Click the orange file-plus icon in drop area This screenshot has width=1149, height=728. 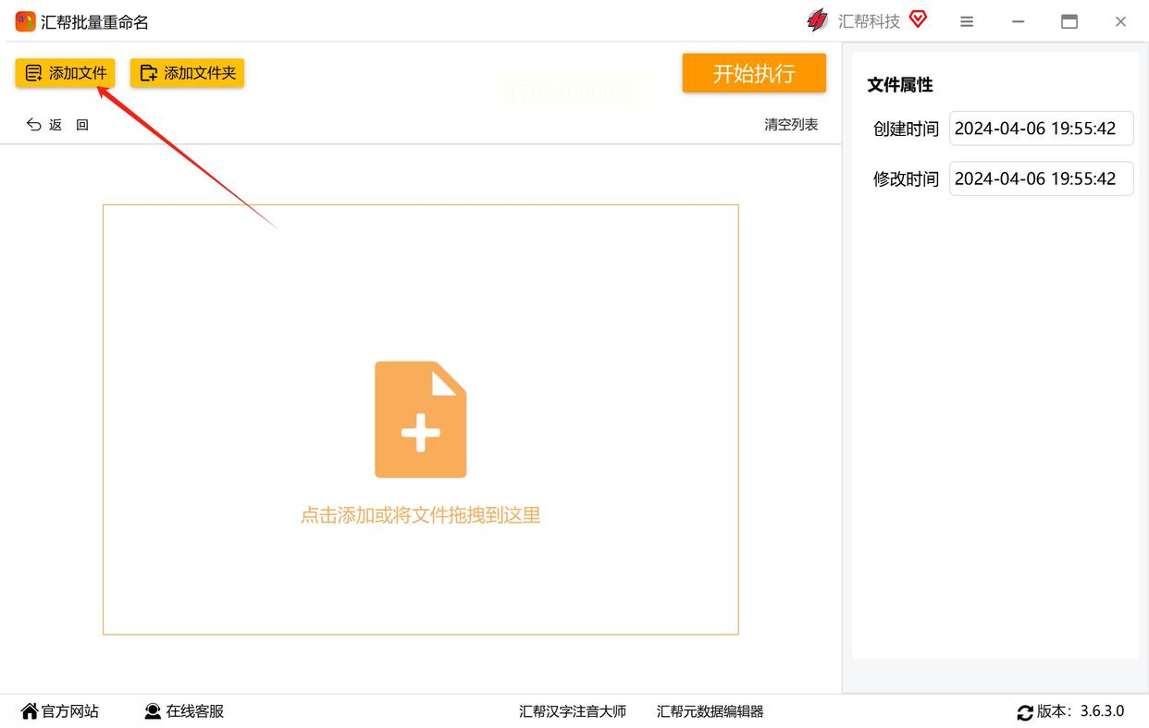pos(421,419)
